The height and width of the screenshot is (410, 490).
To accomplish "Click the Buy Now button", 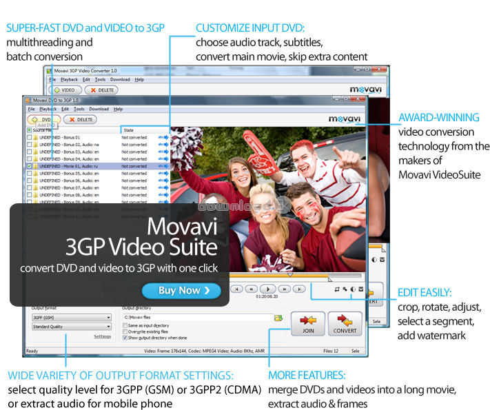I will coord(181,291).
